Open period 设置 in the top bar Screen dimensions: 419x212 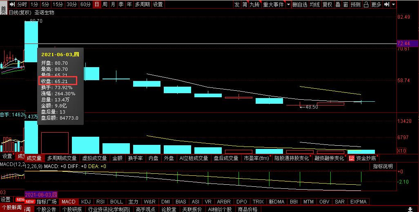click(158, 4)
